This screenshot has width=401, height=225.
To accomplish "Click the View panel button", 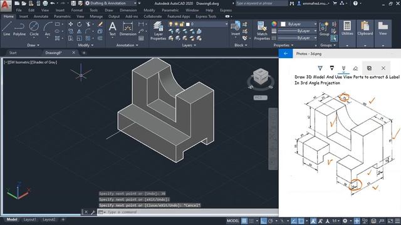I will [383, 29].
